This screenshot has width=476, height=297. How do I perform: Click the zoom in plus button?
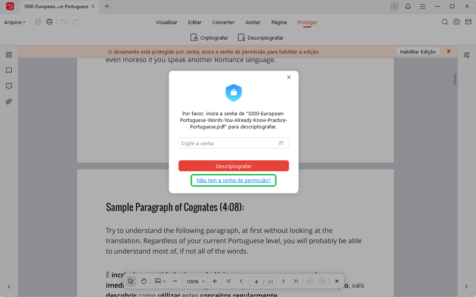(x=215, y=281)
